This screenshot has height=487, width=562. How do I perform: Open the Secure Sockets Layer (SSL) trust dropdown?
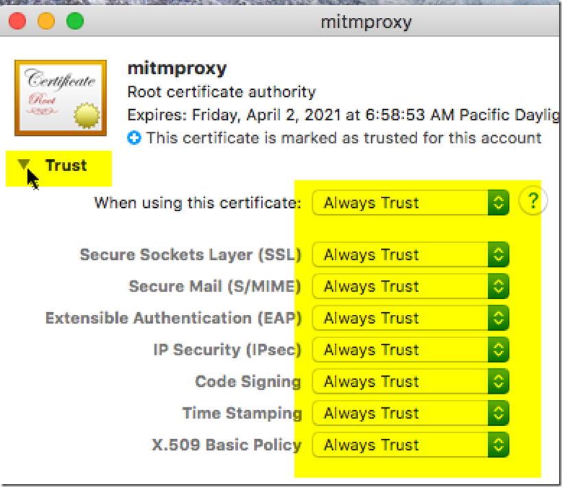point(411,254)
